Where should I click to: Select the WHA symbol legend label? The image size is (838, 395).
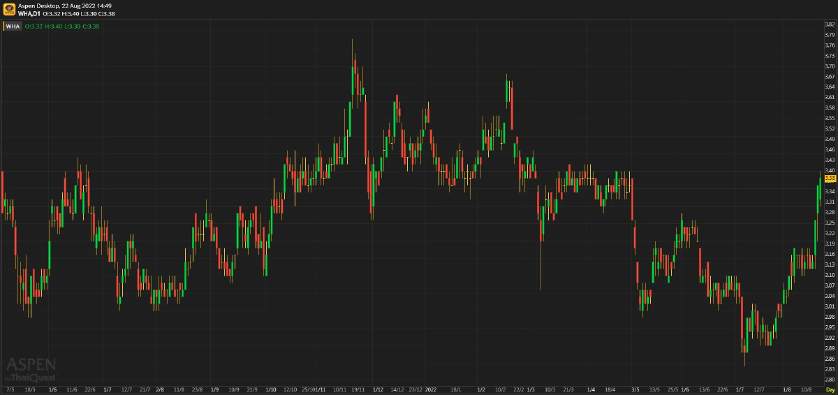coord(13,27)
